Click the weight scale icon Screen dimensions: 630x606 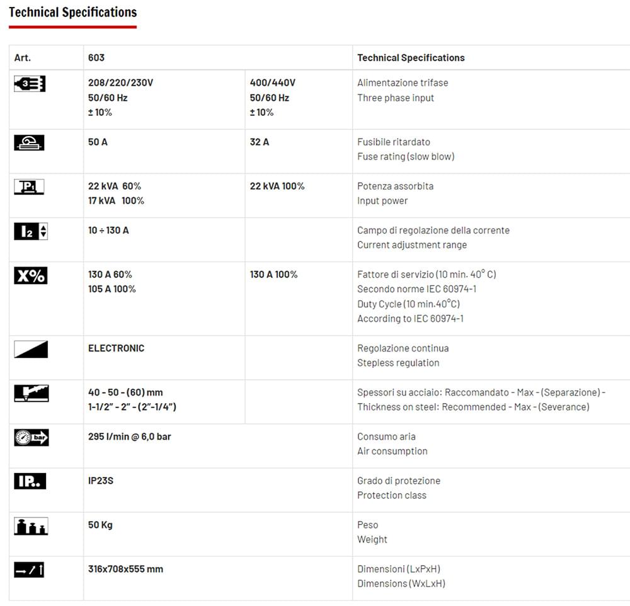click(31, 526)
